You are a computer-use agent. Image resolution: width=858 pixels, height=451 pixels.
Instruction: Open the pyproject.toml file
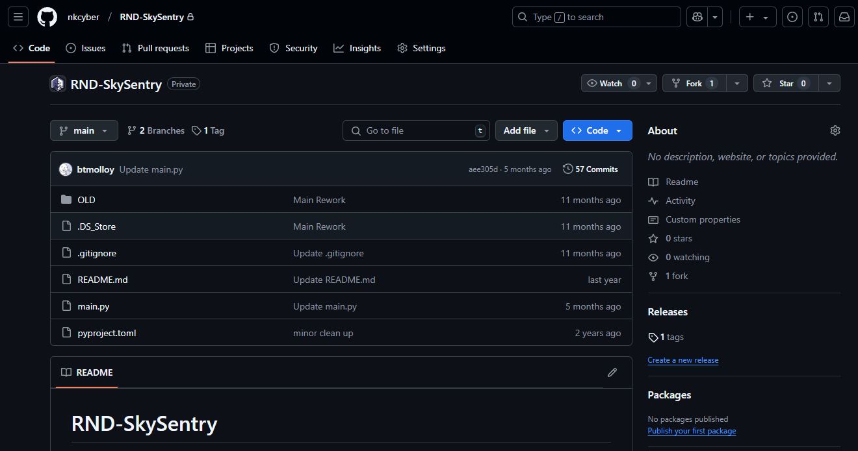pos(107,333)
